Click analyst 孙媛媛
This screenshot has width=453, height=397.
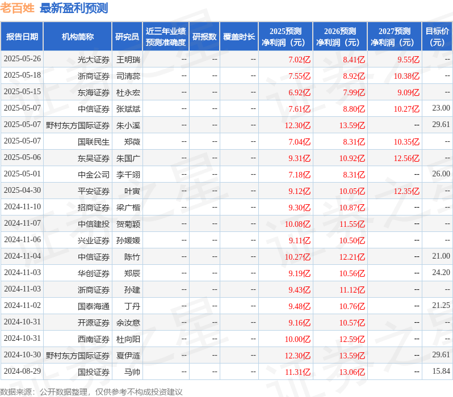pos(128,241)
